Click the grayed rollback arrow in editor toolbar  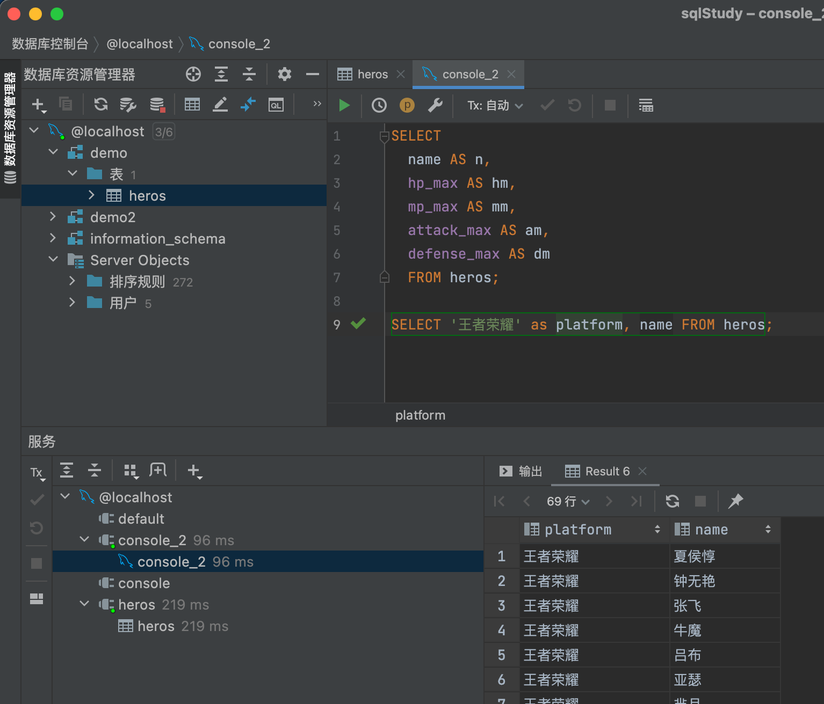(575, 105)
